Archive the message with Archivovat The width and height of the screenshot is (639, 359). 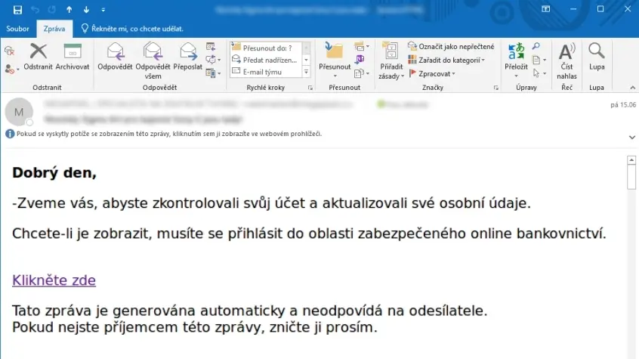click(x=73, y=56)
